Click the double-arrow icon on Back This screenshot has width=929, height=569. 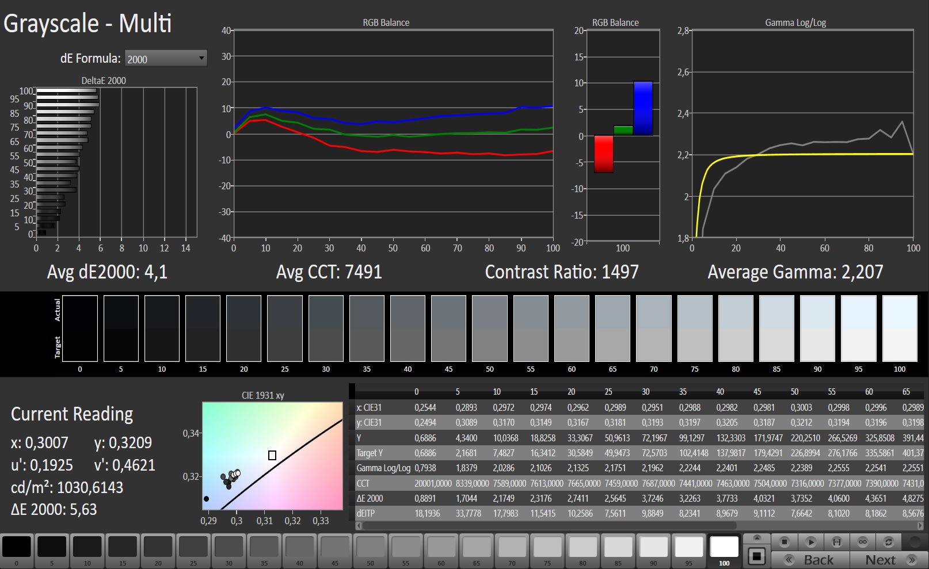tap(789, 560)
